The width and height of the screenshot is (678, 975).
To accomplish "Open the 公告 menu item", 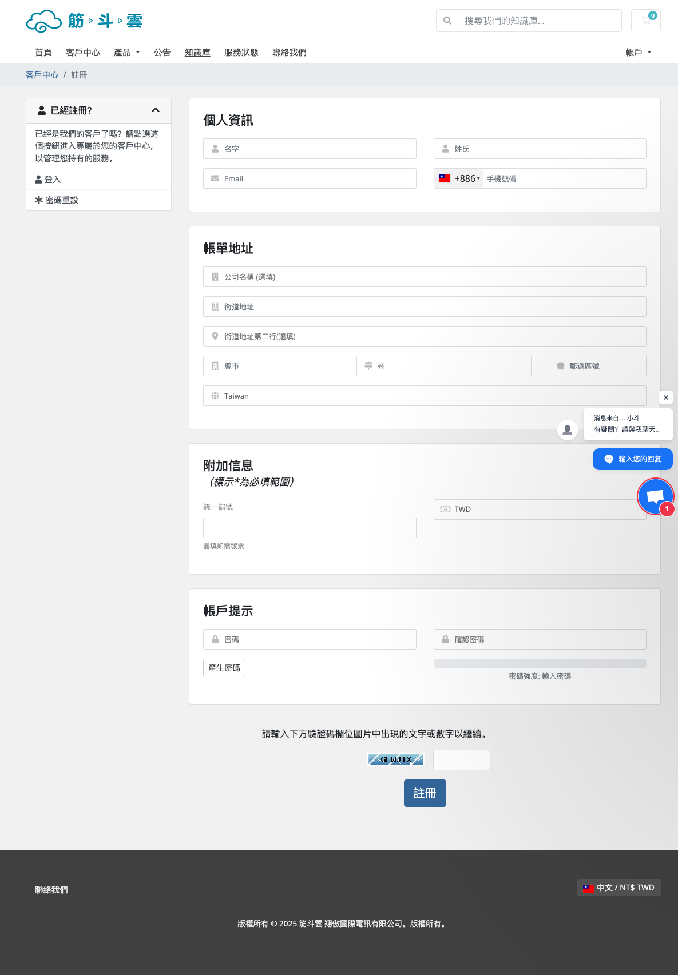I will (x=162, y=53).
